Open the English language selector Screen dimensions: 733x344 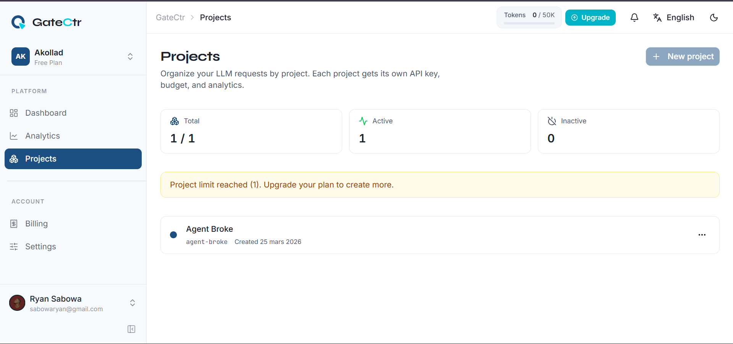point(673,18)
